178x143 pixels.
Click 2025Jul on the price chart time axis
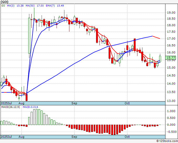[x=6, y=103]
